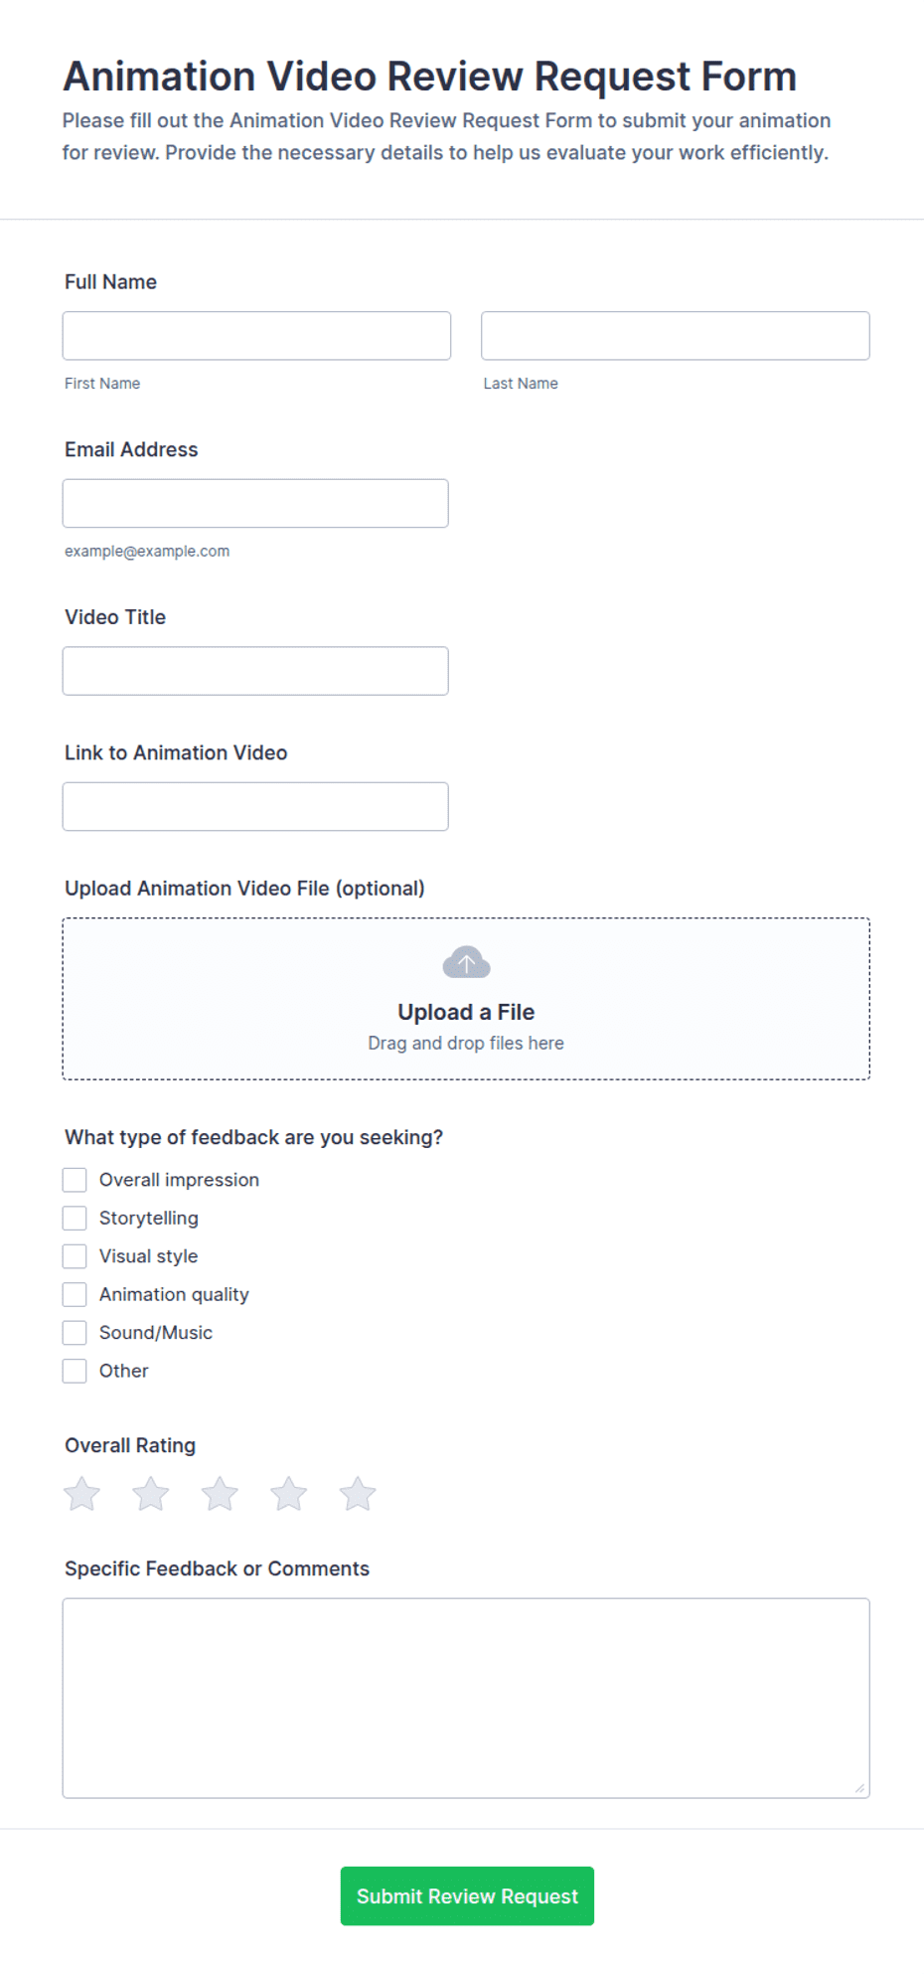Check the Overall impression checkbox
The height and width of the screenshot is (1974, 924).
75,1180
